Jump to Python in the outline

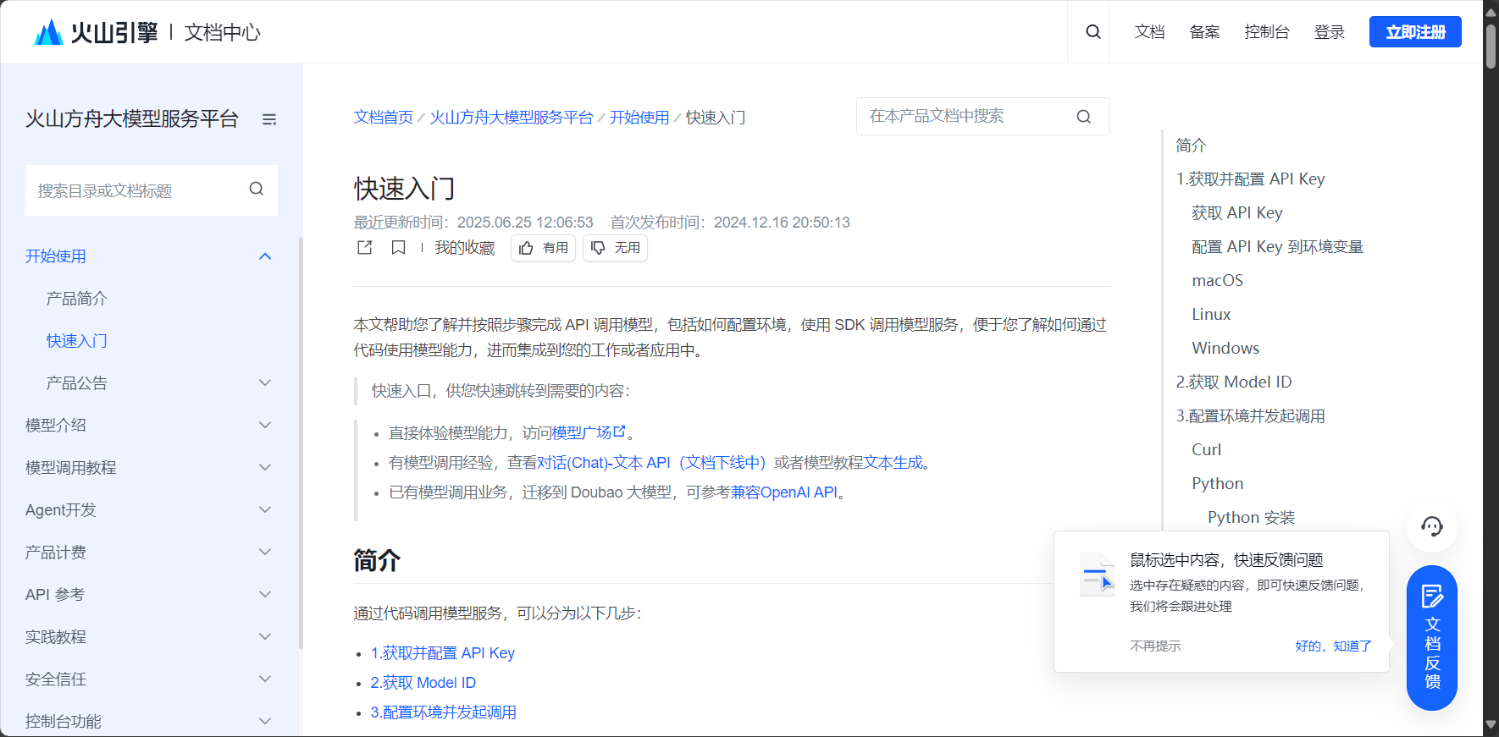pyautogui.click(x=1218, y=484)
